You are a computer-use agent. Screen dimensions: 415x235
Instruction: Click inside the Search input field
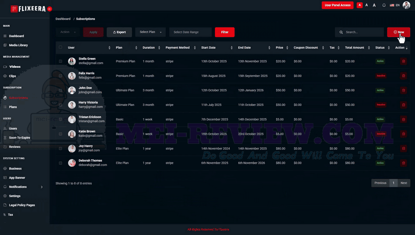[359, 32]
